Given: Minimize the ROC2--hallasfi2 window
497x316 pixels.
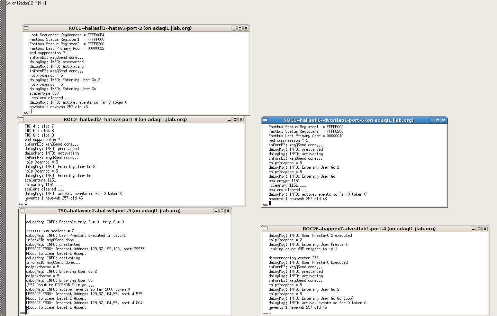Looking at the screenshot, I should [x=229, y=120].
